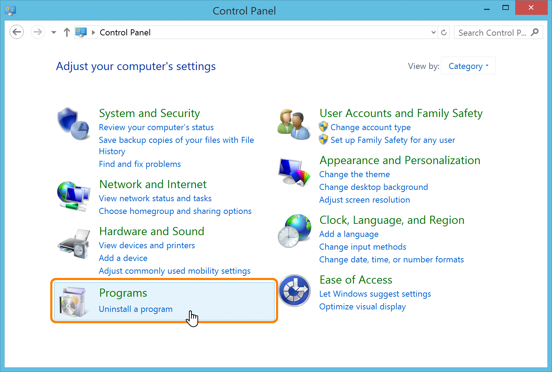Click in the Search Control Panel box

[492, 33]
